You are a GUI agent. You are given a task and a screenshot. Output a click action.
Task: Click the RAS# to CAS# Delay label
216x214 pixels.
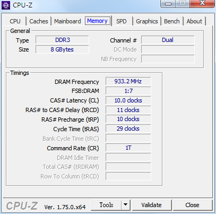pyautogui.click(x=62, y=110)
